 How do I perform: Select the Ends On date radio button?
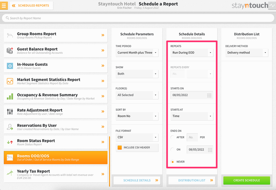tap(172, 149)
